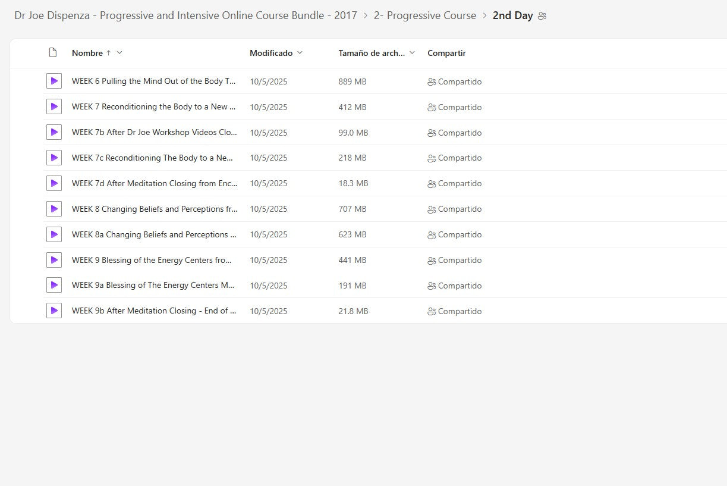Screen dimensions: 727x486
Task: Click the Compartir column header
Action: click(446, 53)
